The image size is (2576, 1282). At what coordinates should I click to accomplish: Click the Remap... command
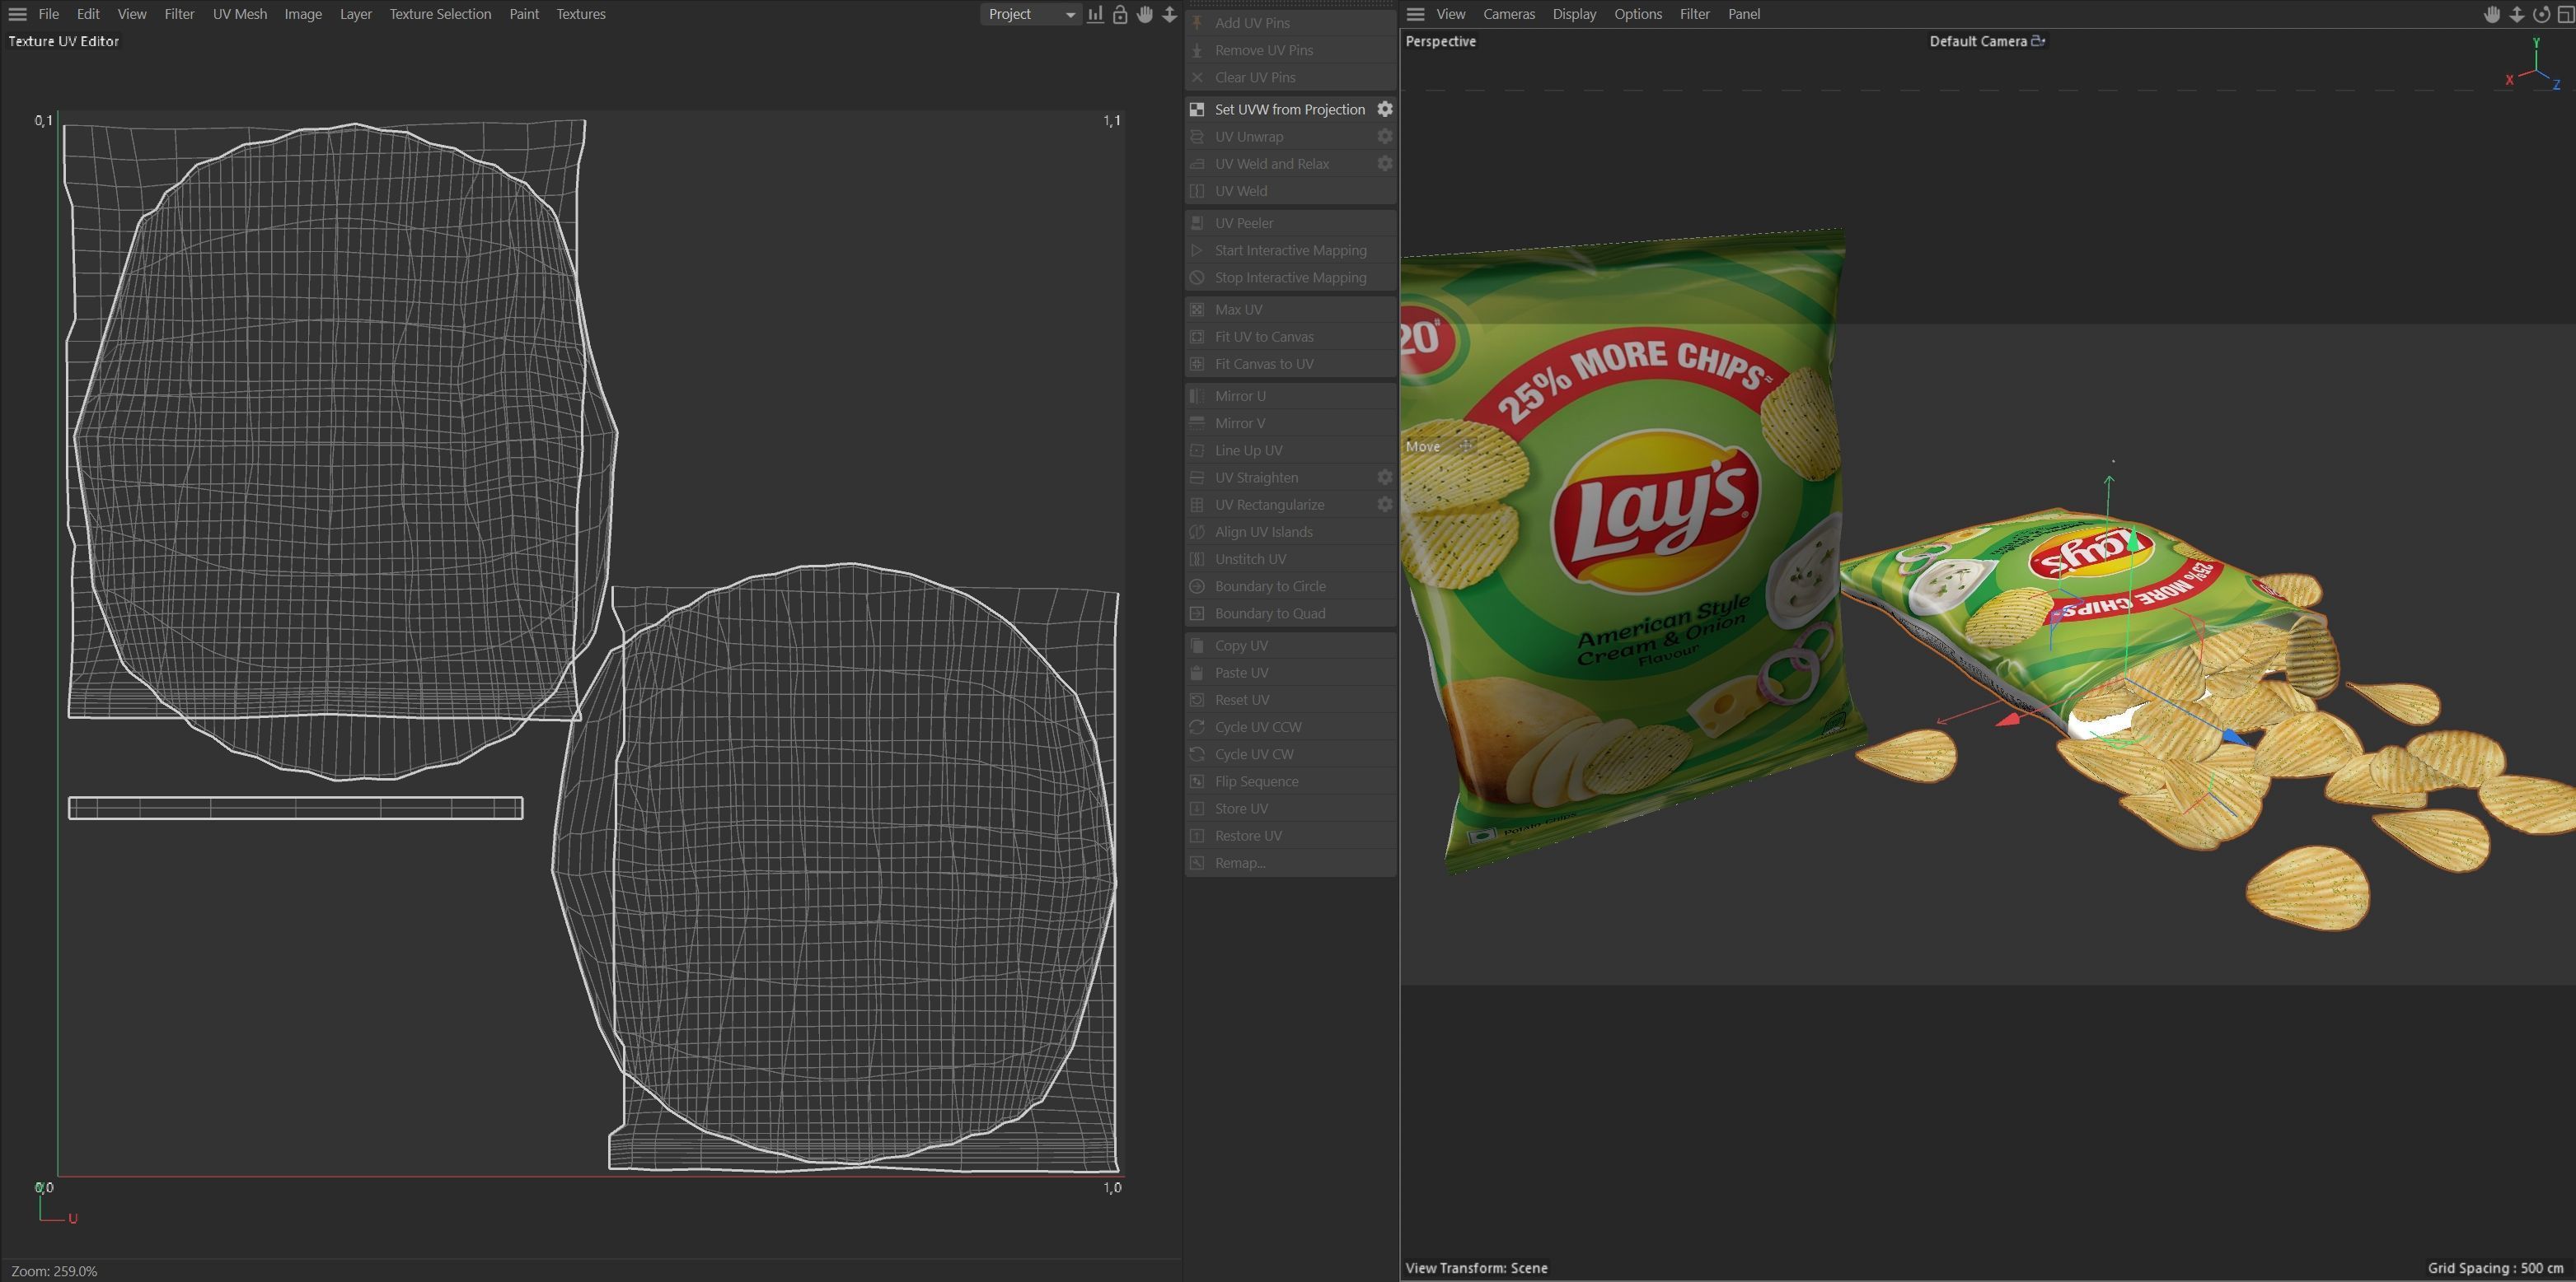[x=1291, y=862]
